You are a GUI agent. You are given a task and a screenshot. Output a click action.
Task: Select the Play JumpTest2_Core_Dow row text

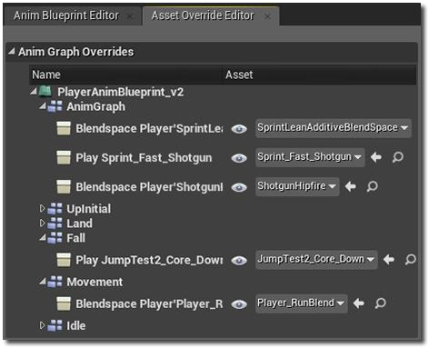click(x=149, y=260)
